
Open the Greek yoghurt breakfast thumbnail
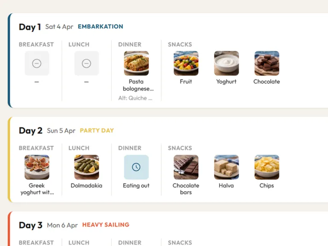pyautogui.click(x=37, y=167)
